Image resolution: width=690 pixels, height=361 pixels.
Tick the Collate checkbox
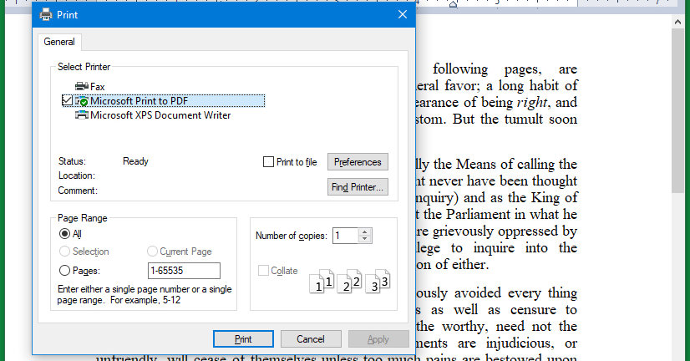263,270
